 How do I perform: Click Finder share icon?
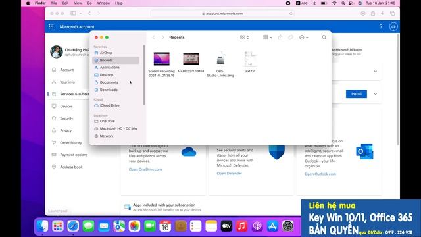point(280,38)
